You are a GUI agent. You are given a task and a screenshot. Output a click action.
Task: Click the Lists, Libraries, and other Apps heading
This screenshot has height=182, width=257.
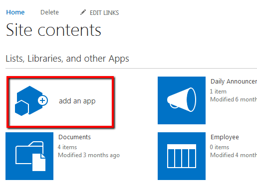tap(67, 59)
